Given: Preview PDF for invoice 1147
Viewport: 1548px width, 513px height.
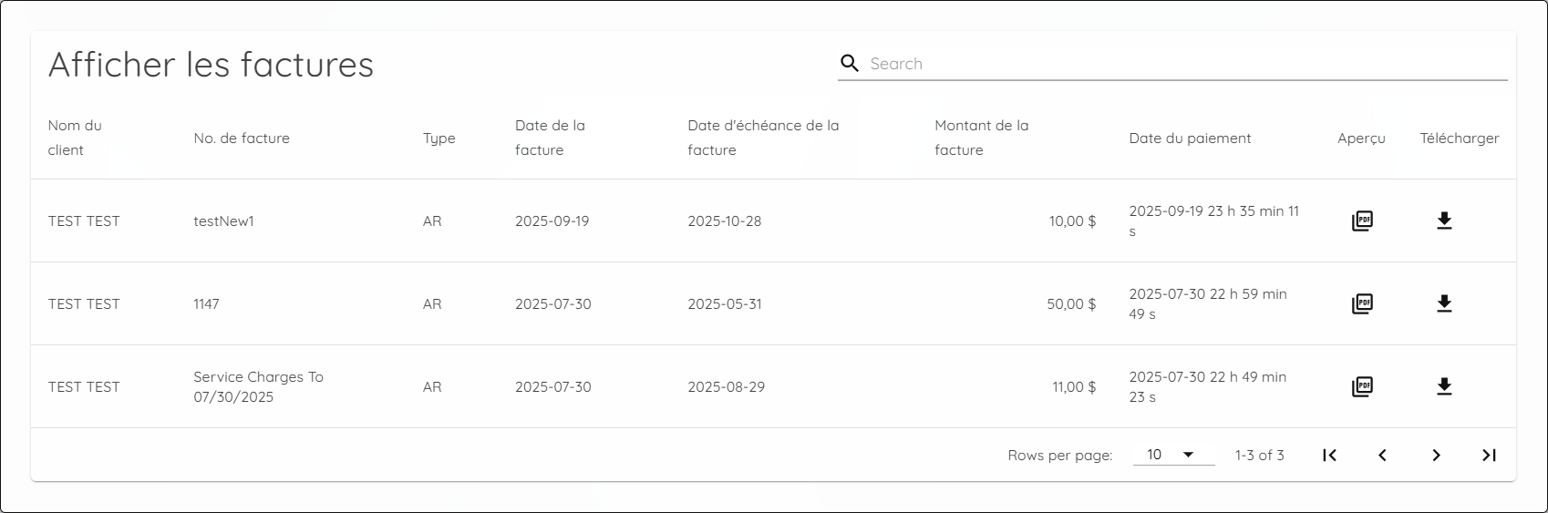Looking at the screenshot, I should (1362, 303).
